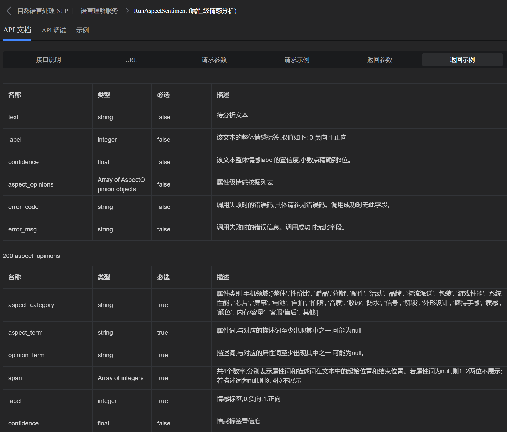Open 语言理解服务 breadcrumb link

click(x=99, y=11)
